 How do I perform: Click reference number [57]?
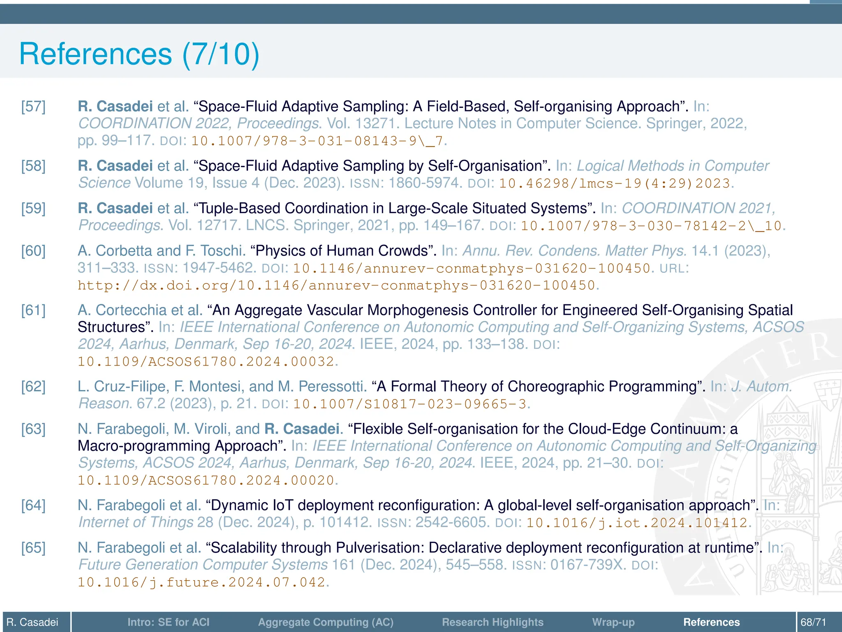click(x=33, y=106)
